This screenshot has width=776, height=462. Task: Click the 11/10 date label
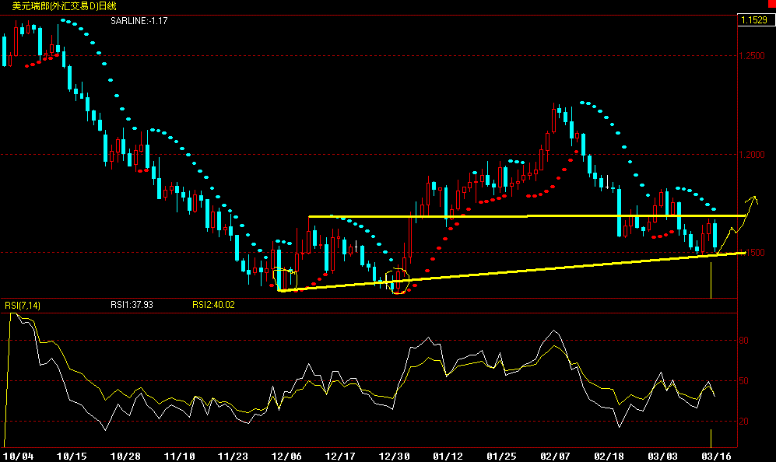pyautogui.click(x=179, y=456)
